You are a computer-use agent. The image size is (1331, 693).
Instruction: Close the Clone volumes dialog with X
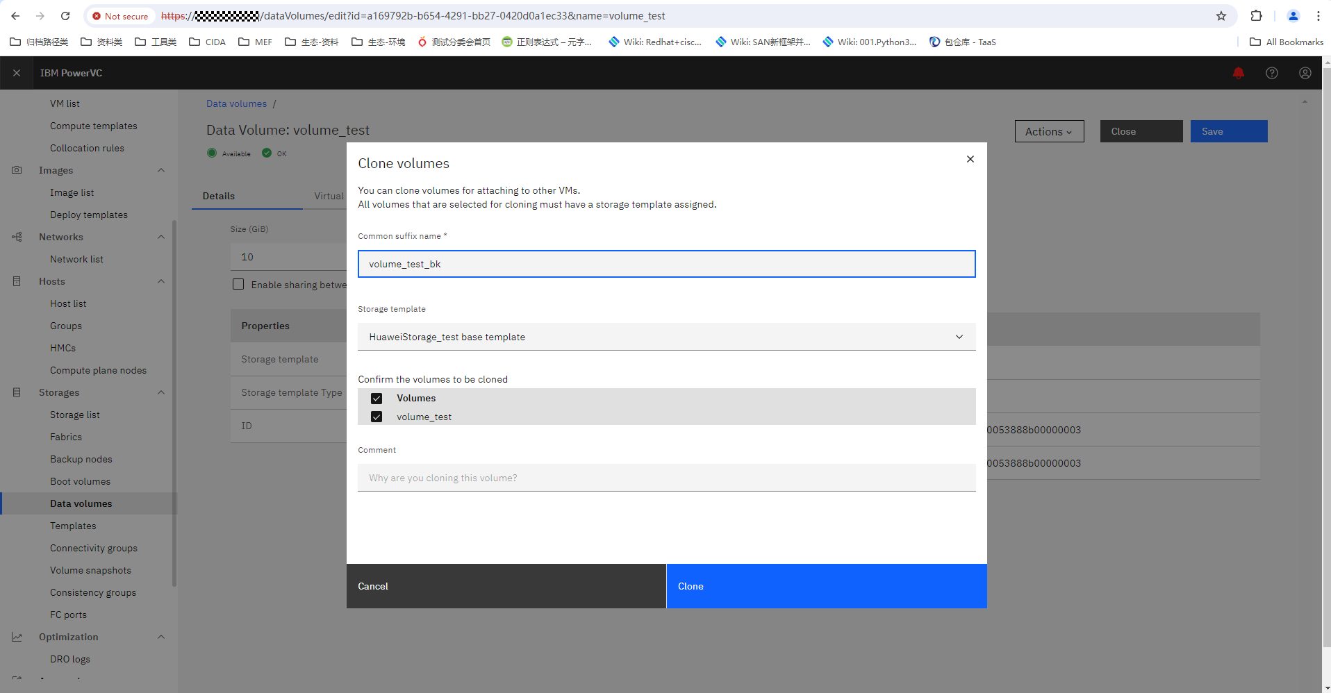tap(970, 159)
